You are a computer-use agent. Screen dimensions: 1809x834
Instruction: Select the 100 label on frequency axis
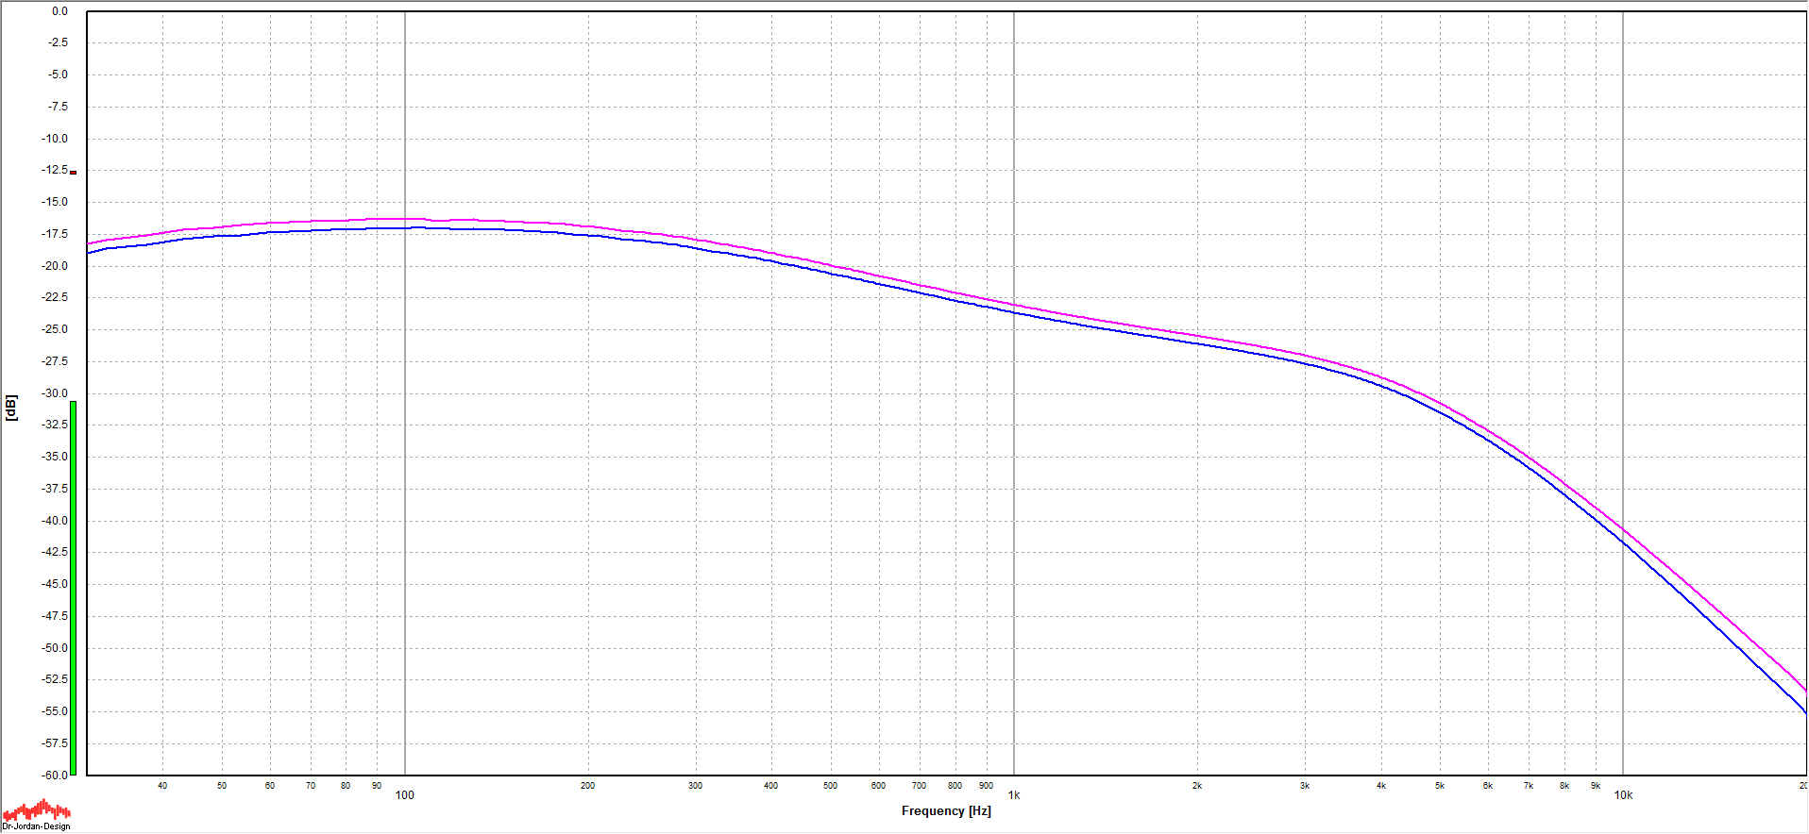click(404, 795)
